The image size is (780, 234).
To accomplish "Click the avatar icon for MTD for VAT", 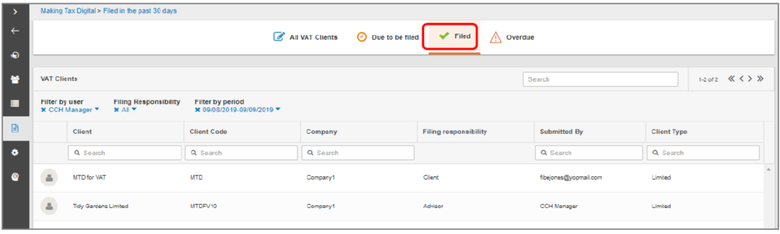I will point(49,177).
